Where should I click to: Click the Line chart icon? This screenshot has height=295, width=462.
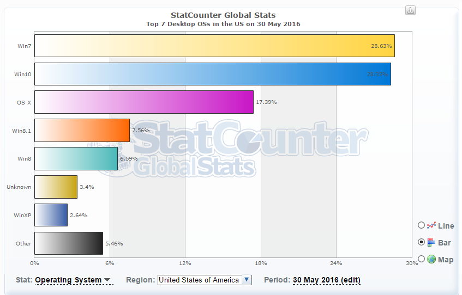tap(431, 225)
